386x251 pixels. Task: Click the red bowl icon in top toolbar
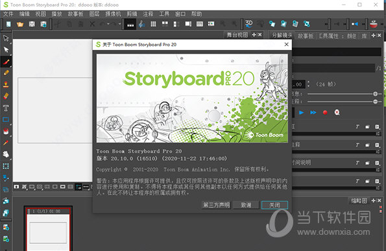tap(374, 24)
